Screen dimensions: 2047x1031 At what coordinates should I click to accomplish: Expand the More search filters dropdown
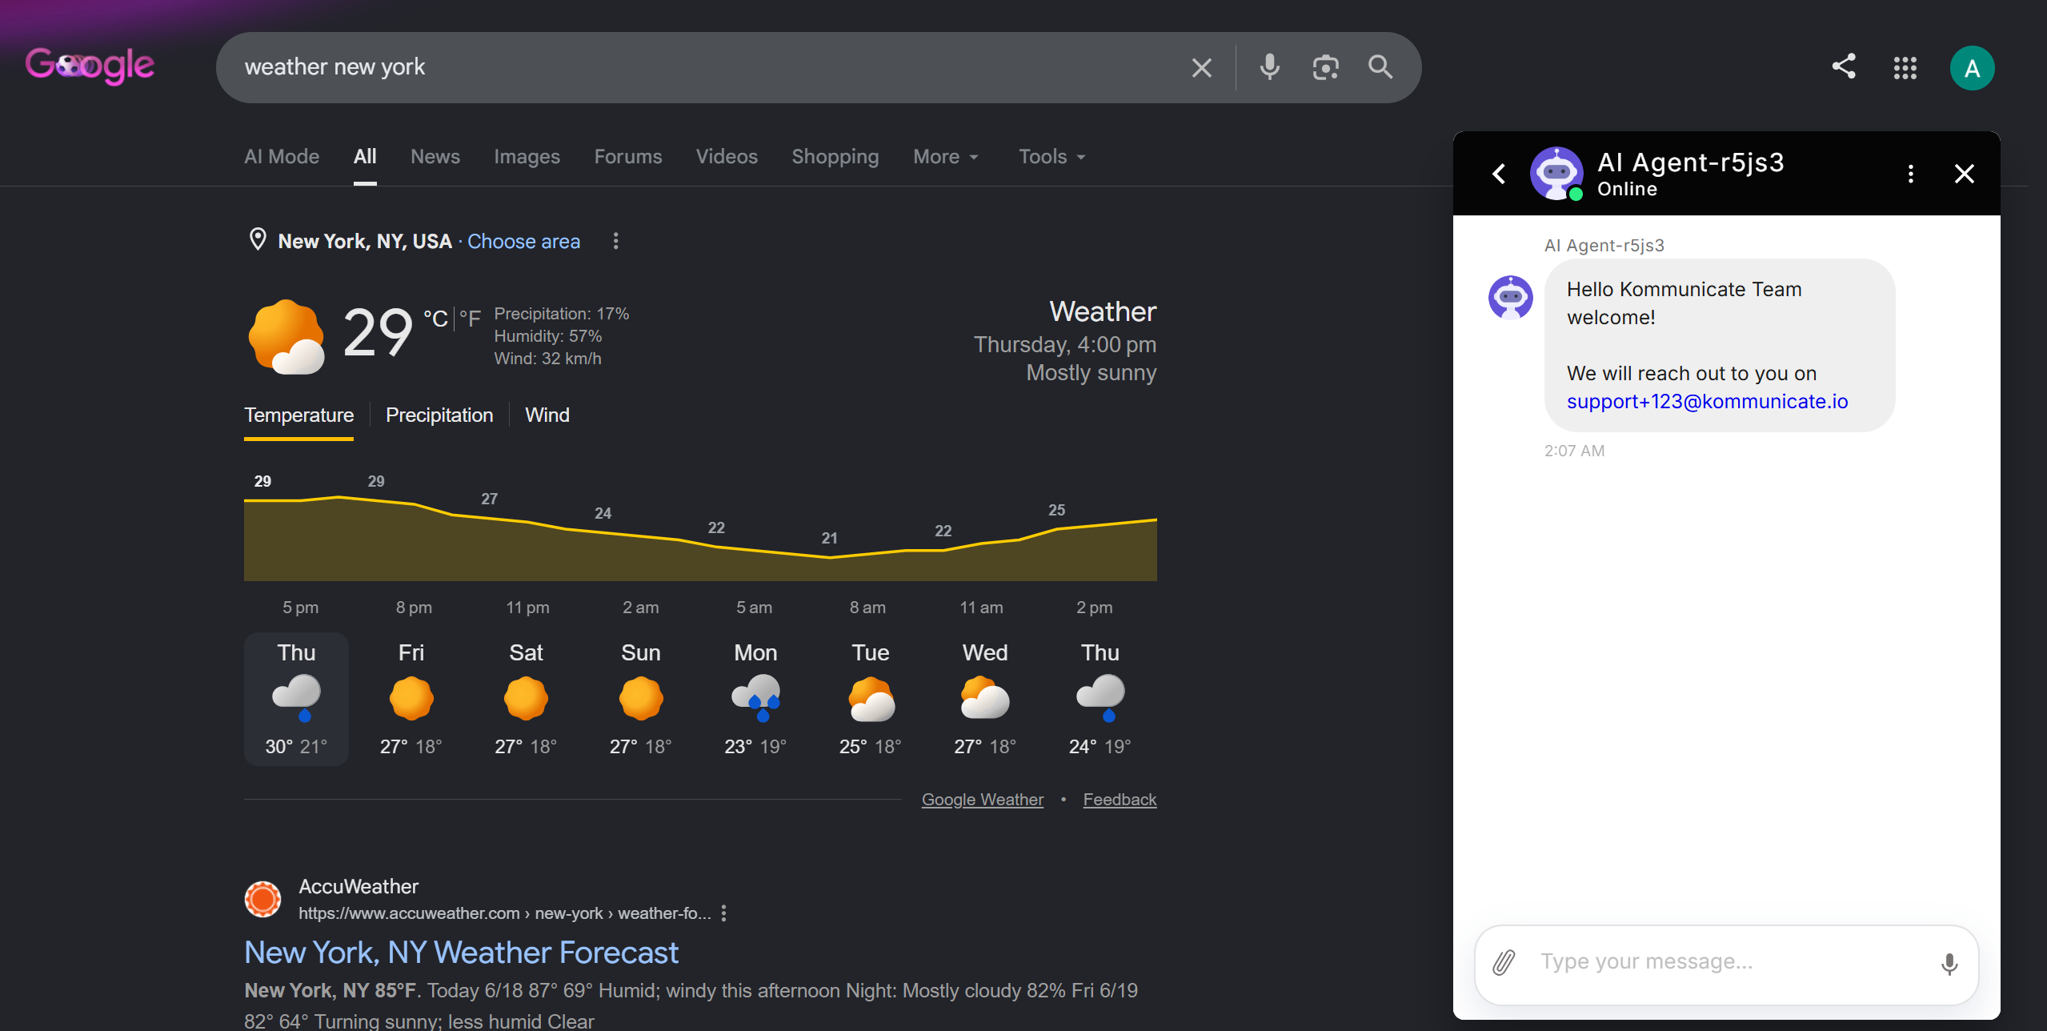coord(946,157)
